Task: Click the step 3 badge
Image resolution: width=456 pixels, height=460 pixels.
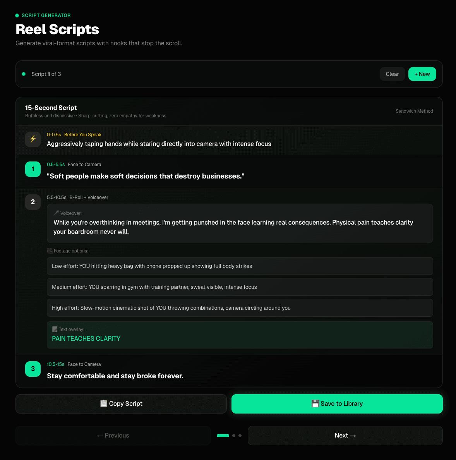Action: (x=33, y=369)
